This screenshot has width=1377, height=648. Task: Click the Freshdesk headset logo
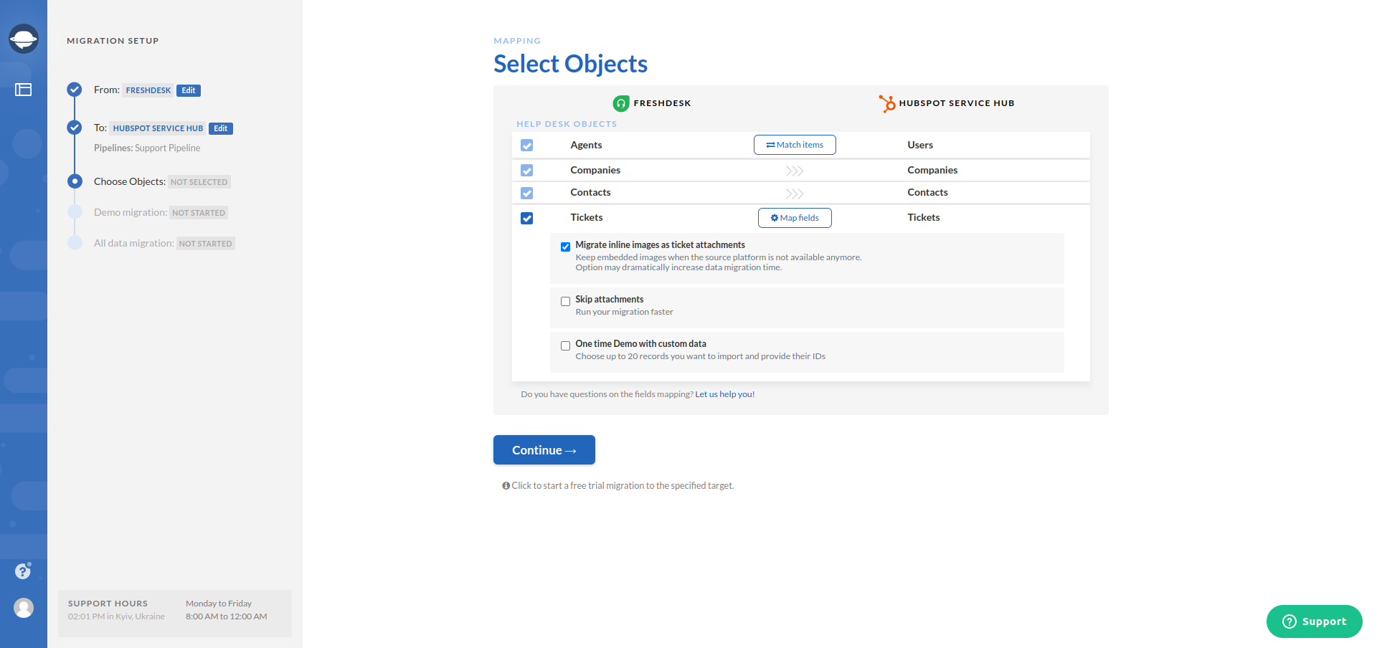(x=621, y=103)
